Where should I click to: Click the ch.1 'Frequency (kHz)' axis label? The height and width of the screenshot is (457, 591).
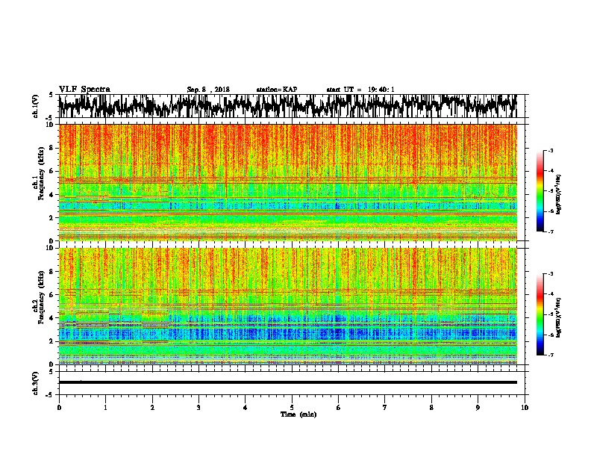(41, 173)
